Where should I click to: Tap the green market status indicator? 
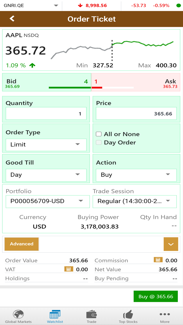point(178,5)
